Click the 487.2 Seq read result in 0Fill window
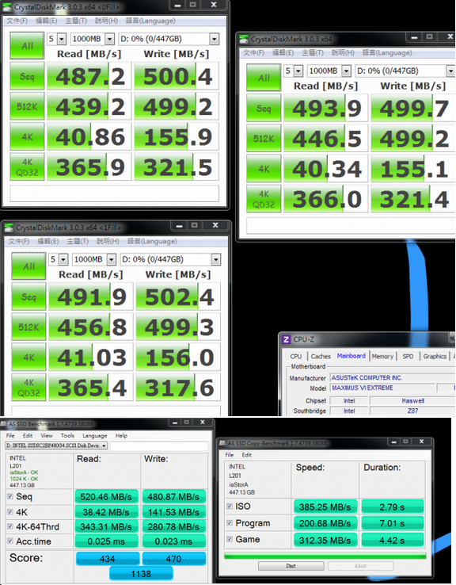456x585 pixels. click(x=89, y=76)
